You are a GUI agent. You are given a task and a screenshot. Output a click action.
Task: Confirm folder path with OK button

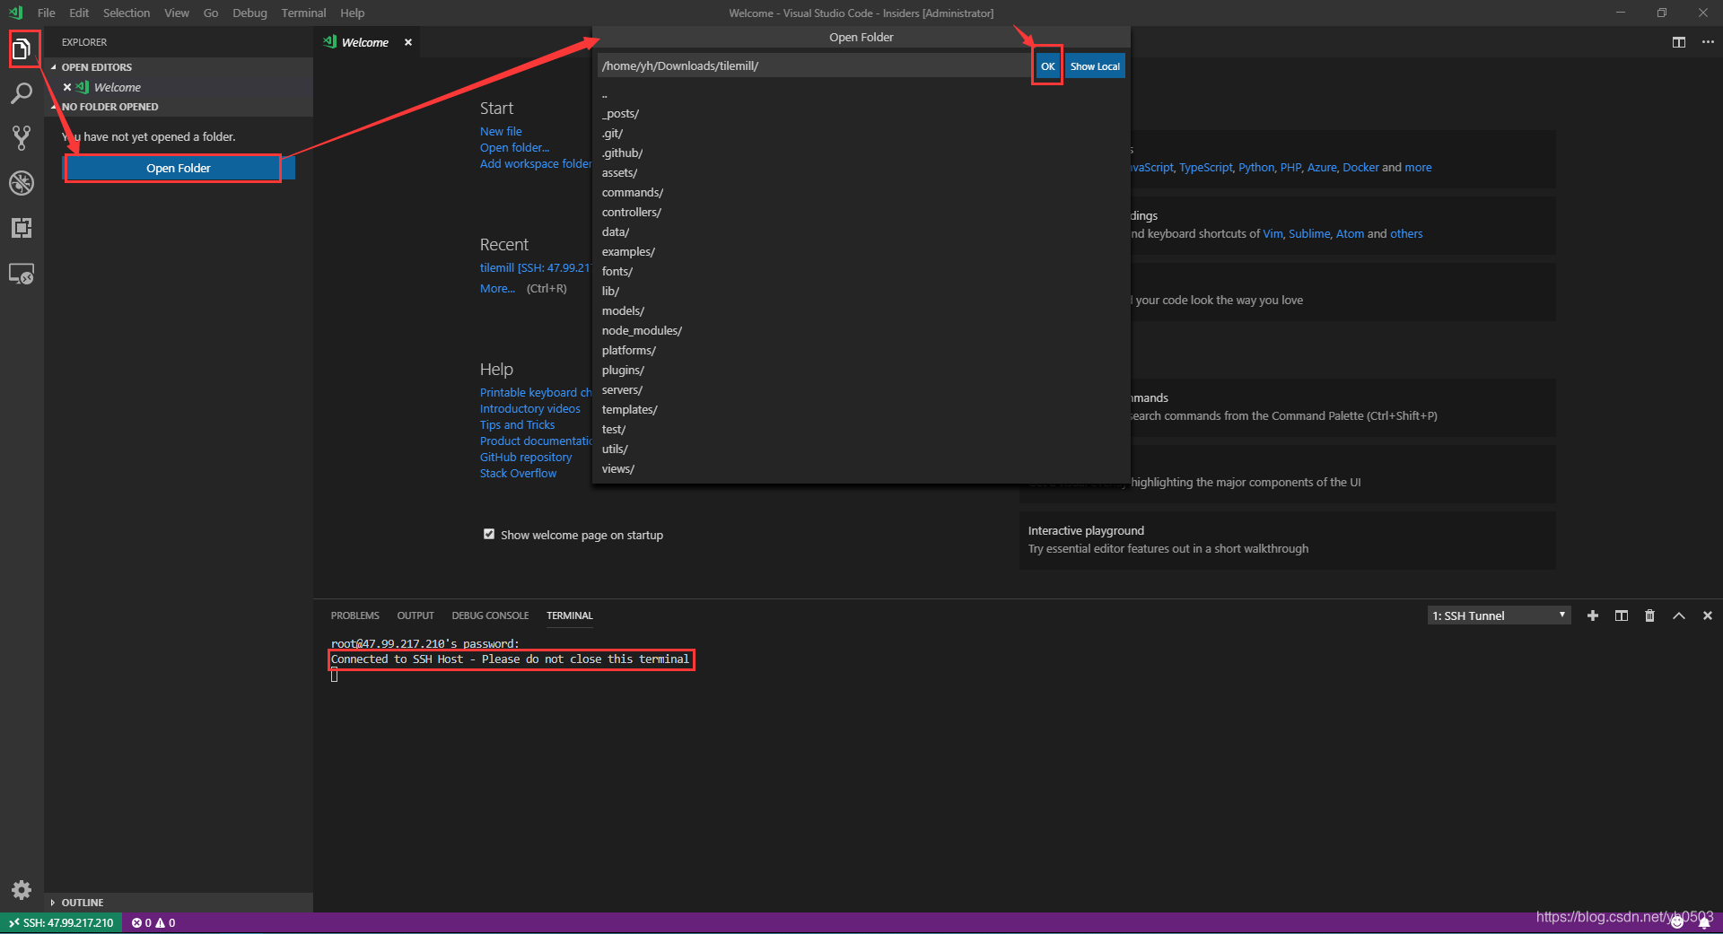click(1047, 66)
